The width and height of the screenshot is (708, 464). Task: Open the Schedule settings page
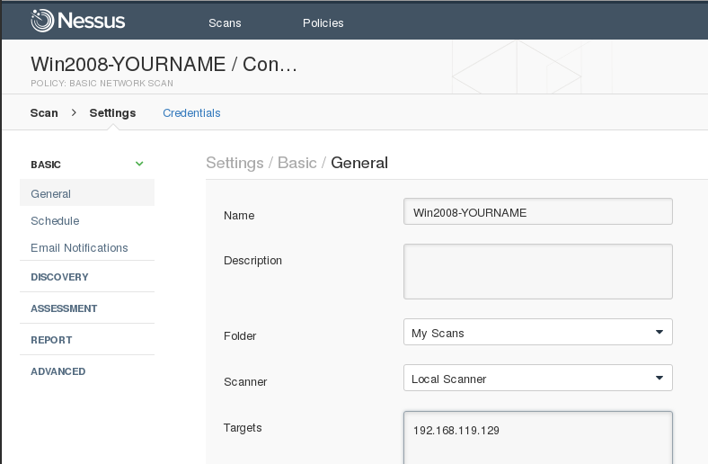coord(55,220)
